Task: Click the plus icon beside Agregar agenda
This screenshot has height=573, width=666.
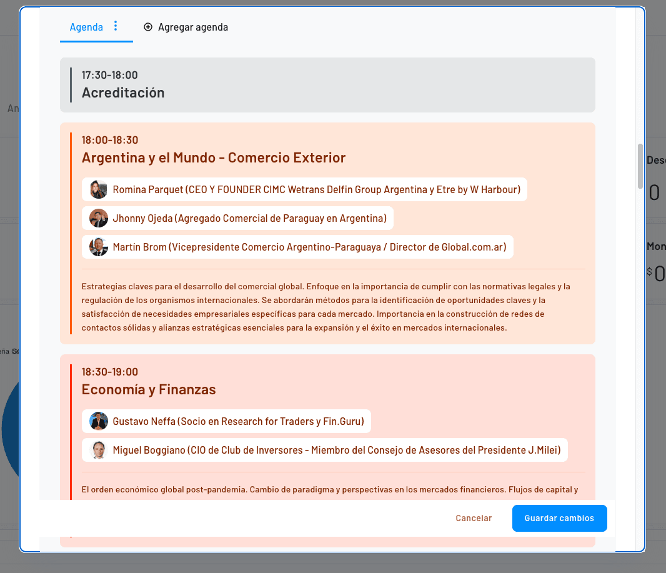Action: click(x=148, y=27)
